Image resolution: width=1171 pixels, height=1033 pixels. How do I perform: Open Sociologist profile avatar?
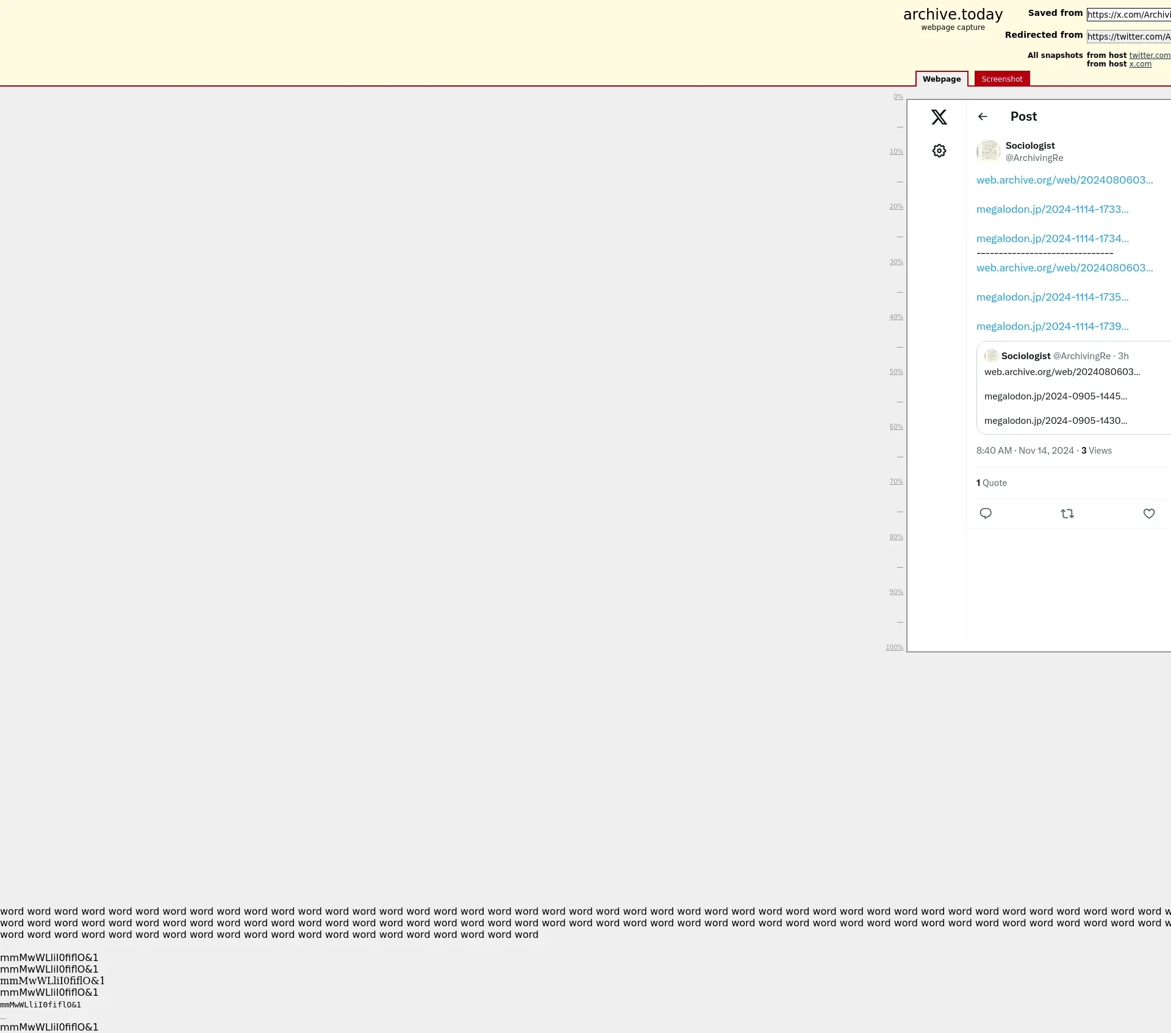[989, 151]
